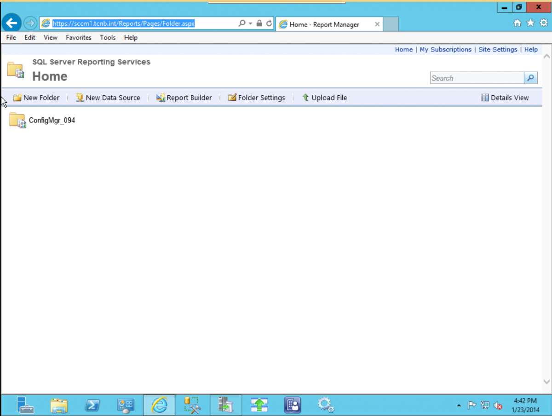
Task: Open the dark blue taskbar icon with people
Action: (x=293, y=405)
